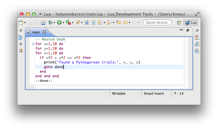This screenshot has height=129, width=218.
Task: Click the 'Smart Insert' status bar entry
Action: [154, 93]
